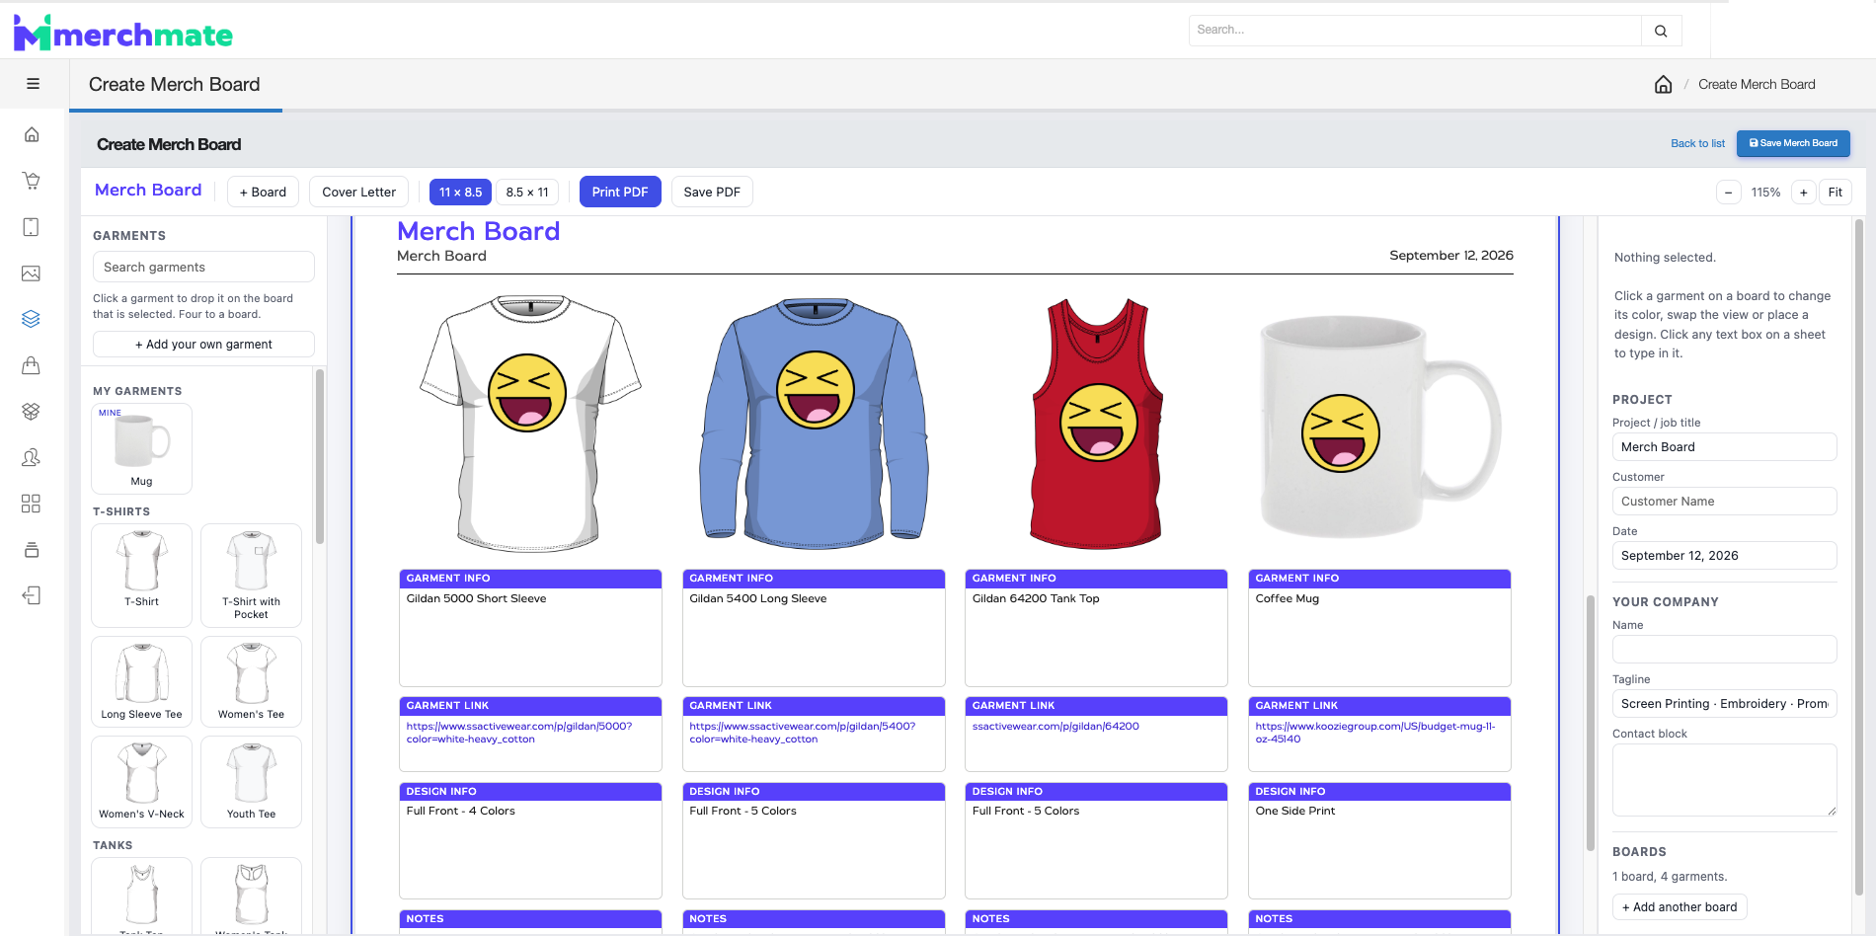Open the home icon in left sidebar
Image resolution: width=1876 pixels, height=936 pixels.
[32, 134]
